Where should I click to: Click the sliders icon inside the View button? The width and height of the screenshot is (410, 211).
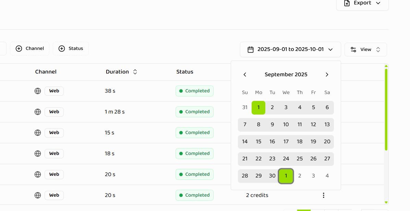[x=353, y=49]
